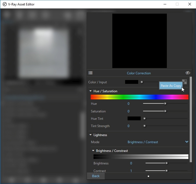Click the black texture preview thumbnail
Screen dimensions: 196x184
coord(139,41)
